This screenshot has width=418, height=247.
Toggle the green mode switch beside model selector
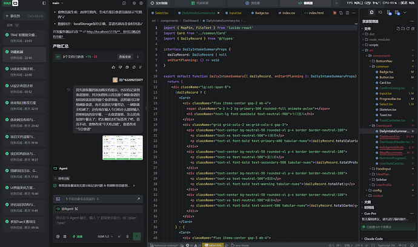(78, 236)
